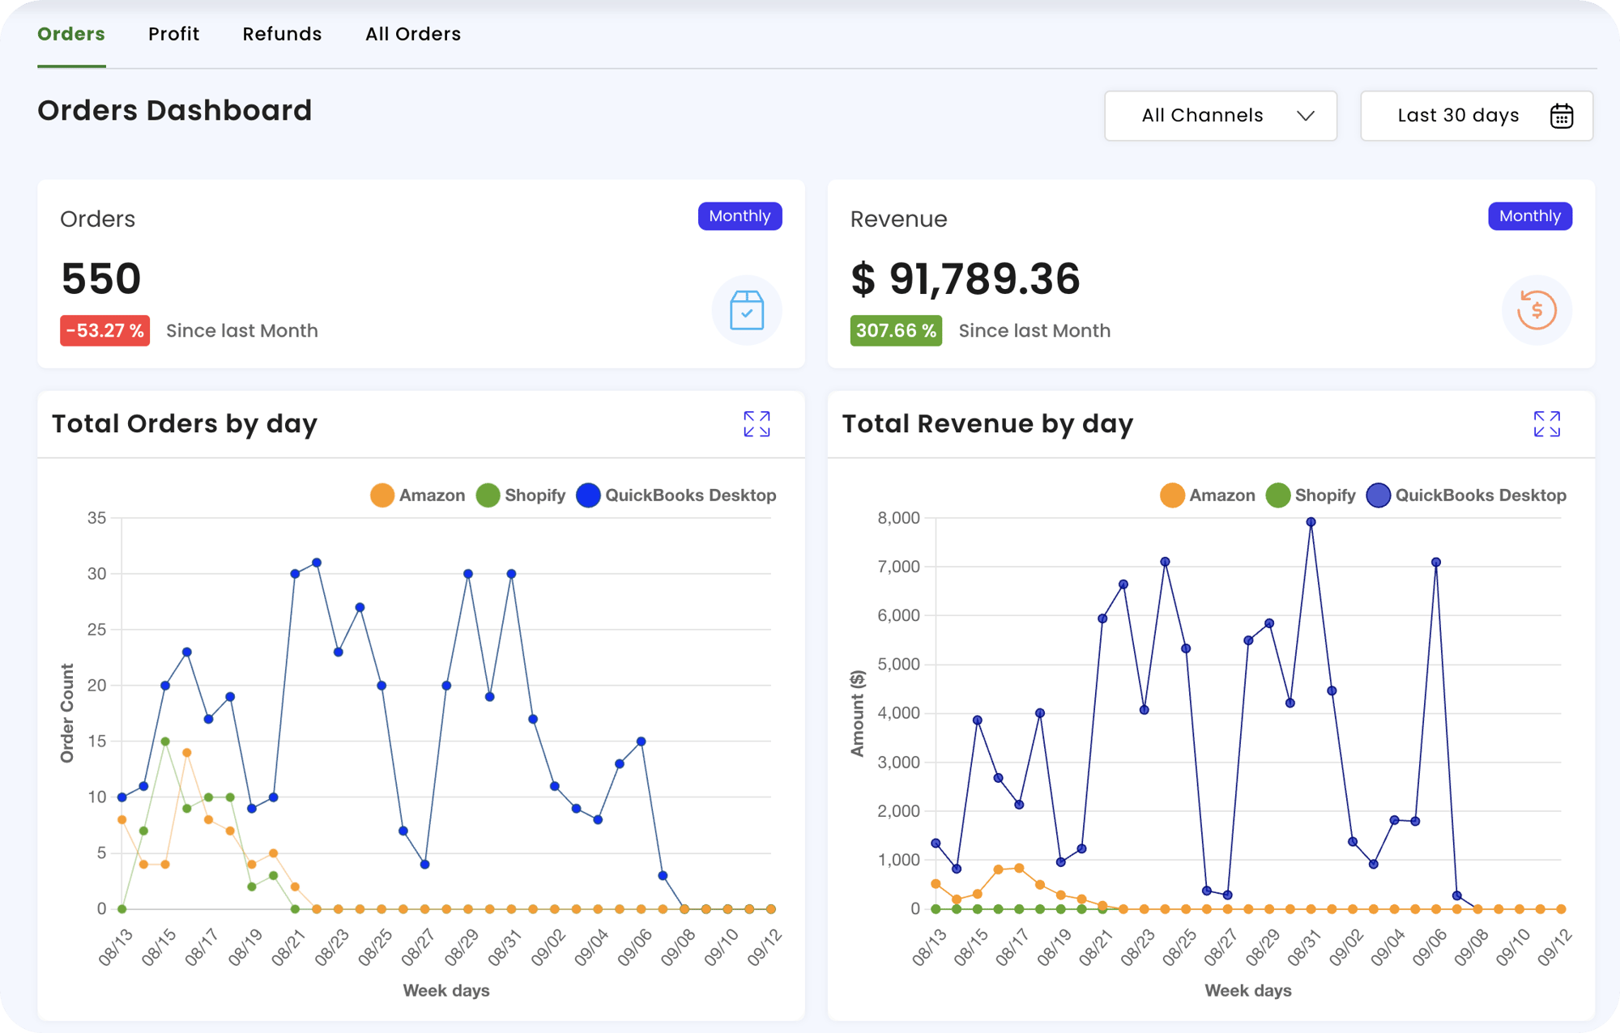The width and height of the screenshot is (1620, 1033).
Task: Expand Total Revenue by day chart fullscreen
Action: coord(1546,423)
